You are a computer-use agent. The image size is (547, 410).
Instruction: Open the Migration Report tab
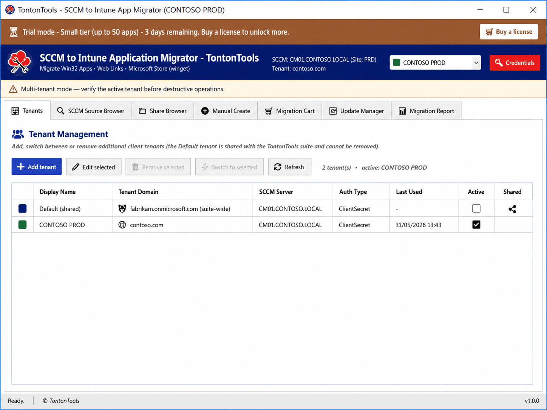(426, 111)
